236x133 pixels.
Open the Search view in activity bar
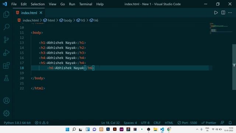[6, 27]
